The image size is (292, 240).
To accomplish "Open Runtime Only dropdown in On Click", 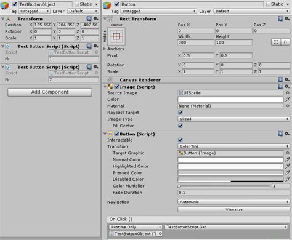I will (136, 227).
